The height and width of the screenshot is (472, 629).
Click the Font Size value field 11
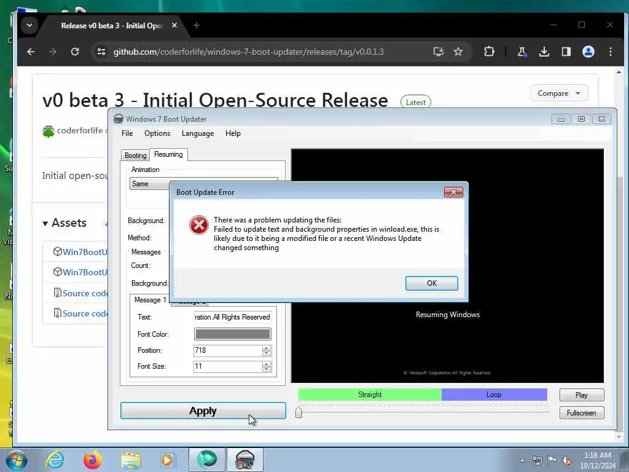click(227, 366)
